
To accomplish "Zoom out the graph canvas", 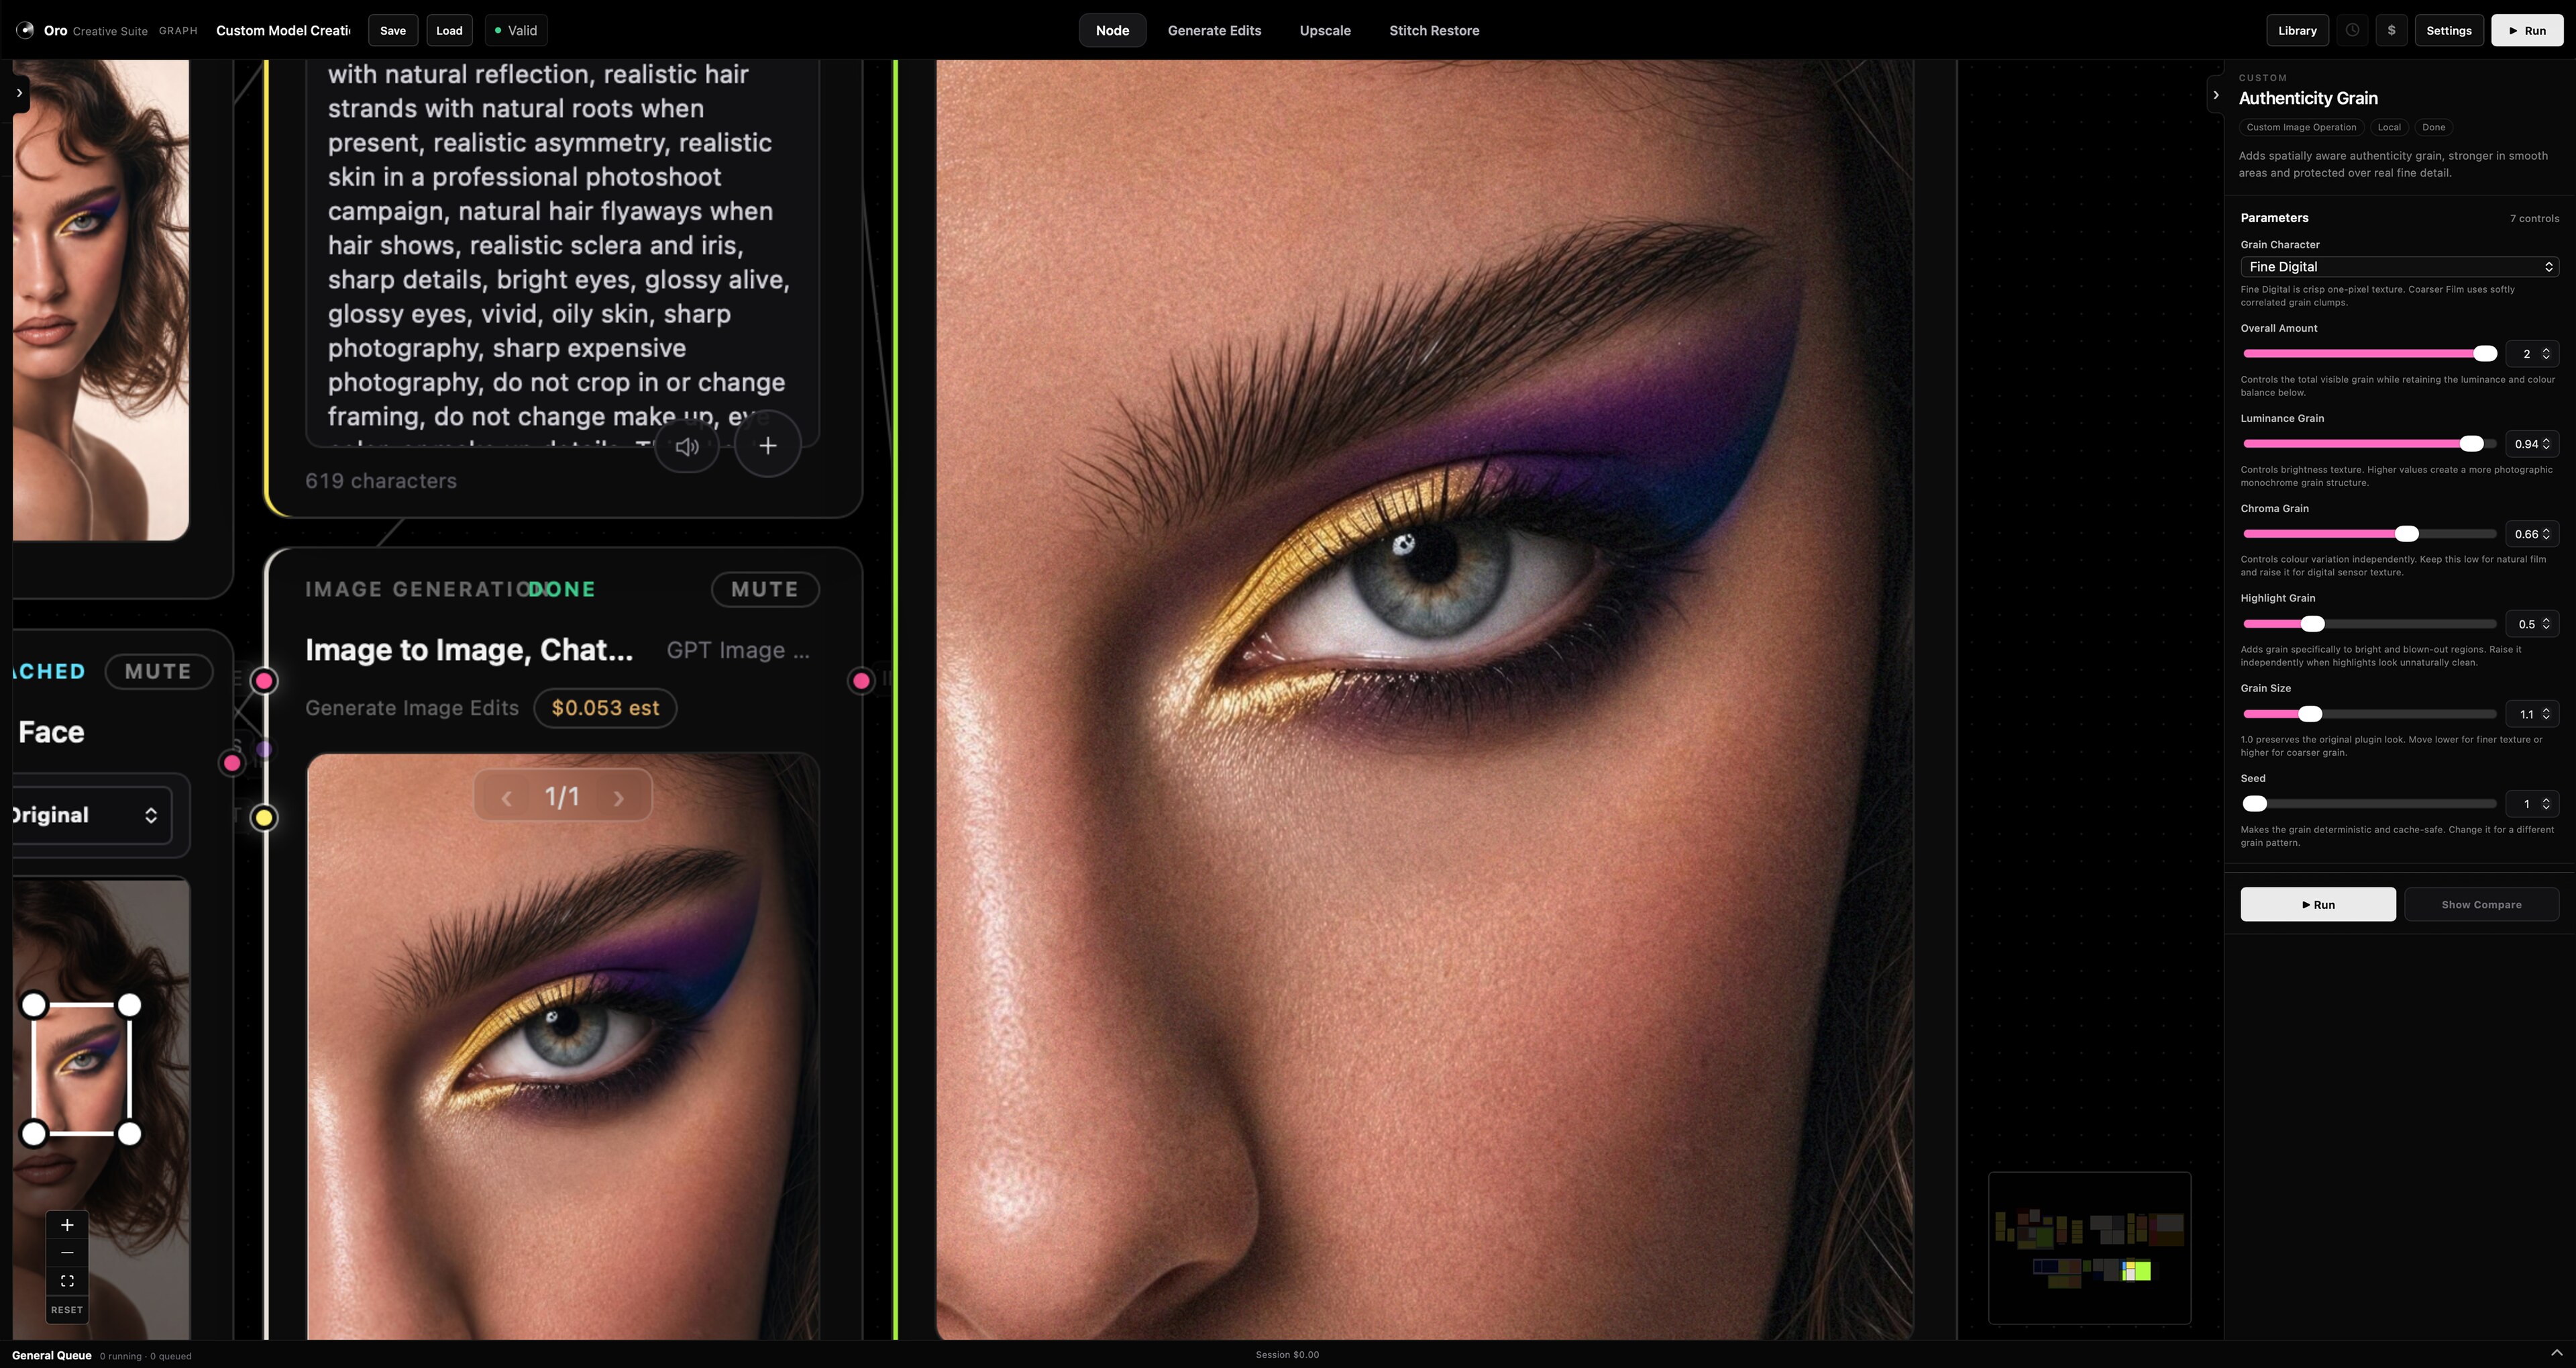I will 67,1253.
